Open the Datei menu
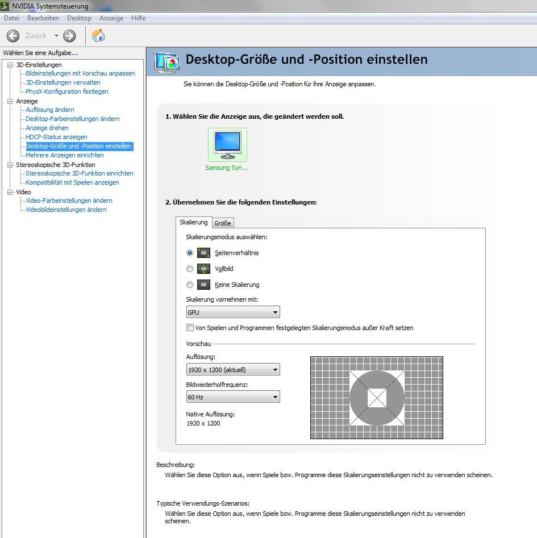537x538 pixels. tap(11, 18)
